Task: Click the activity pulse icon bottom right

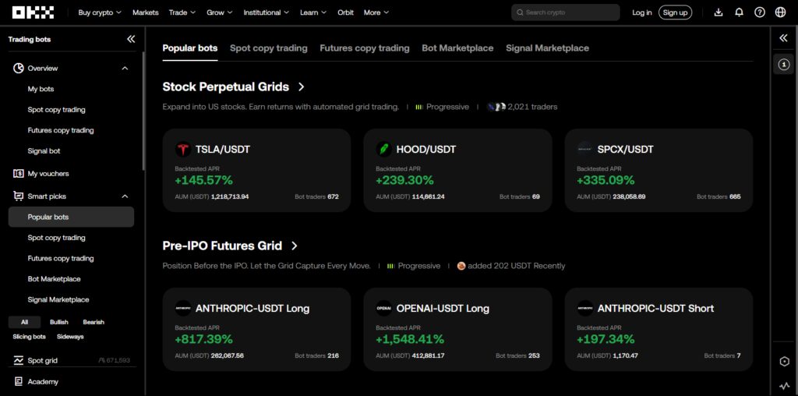Action: click(x=784, y=387)
